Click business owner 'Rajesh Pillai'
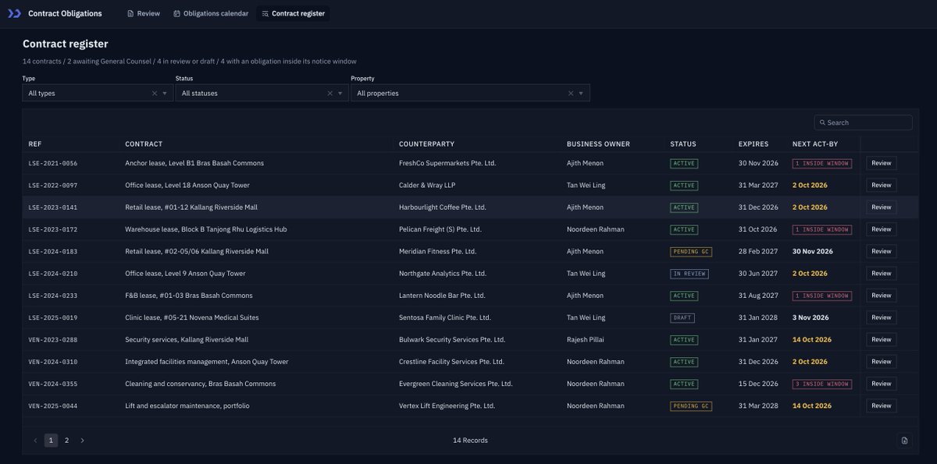The image size is (937, 464). coord(586,340)
